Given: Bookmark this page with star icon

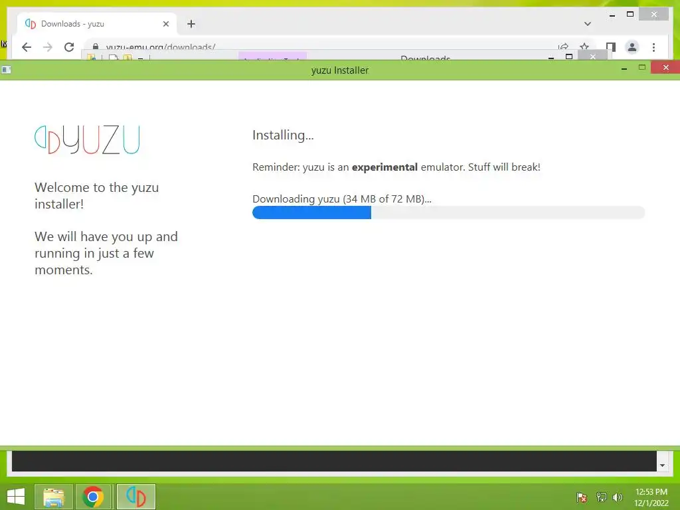Looking at the screenshot, I should 584,47.
